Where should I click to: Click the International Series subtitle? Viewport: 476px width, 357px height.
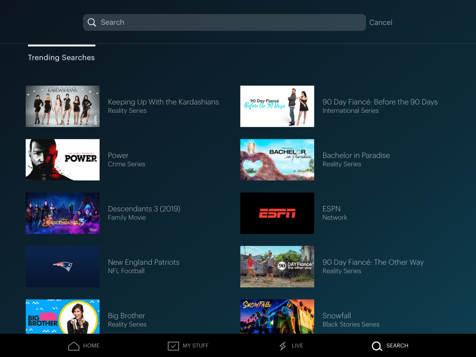pos(351,110)
